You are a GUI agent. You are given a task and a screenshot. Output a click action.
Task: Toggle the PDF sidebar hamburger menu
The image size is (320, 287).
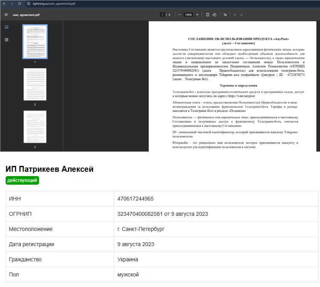click(x=6, y=14)
